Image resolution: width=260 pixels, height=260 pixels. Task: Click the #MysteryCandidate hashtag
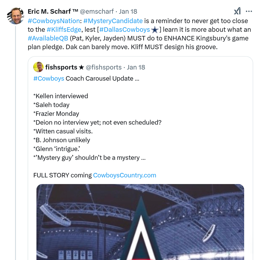click(113, 21)
